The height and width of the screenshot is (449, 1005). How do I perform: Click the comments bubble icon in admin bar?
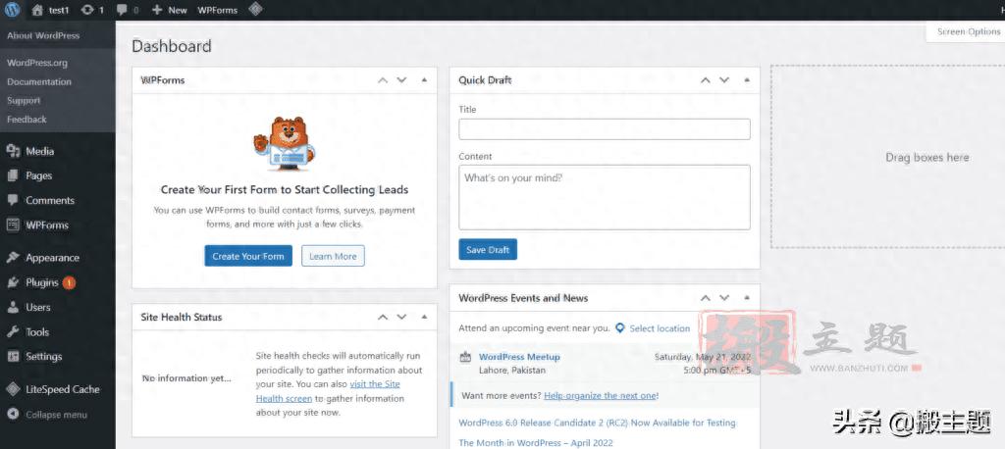(x=122, y=10)
